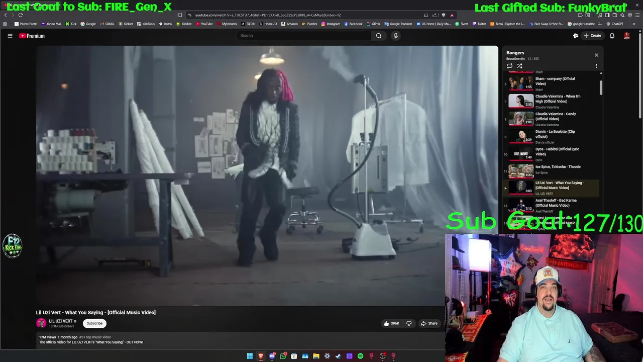Open the browser apps grid icon

click(x=5, y=24)
